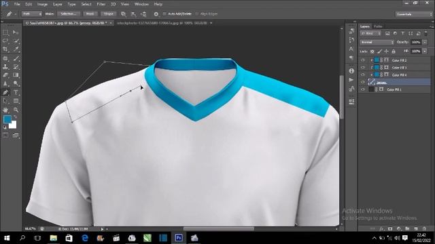
Task: Switch to the second document tab
Action: [162, 23]
